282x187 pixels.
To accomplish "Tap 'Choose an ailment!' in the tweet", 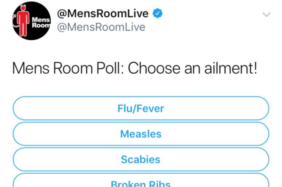I will coord(192,68).
